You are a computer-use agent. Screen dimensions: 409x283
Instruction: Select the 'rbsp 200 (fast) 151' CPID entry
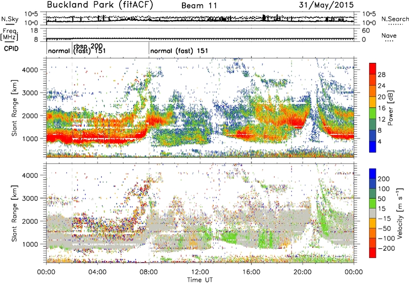(x=89, y=49)
